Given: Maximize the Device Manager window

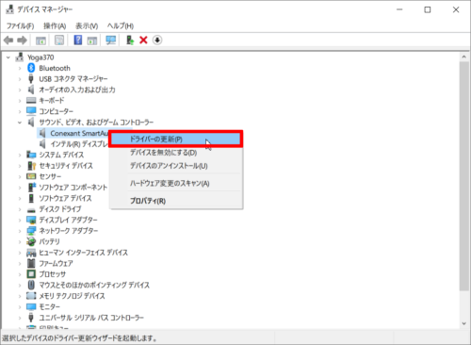Looking at the screenshot, I should point(428,9).
